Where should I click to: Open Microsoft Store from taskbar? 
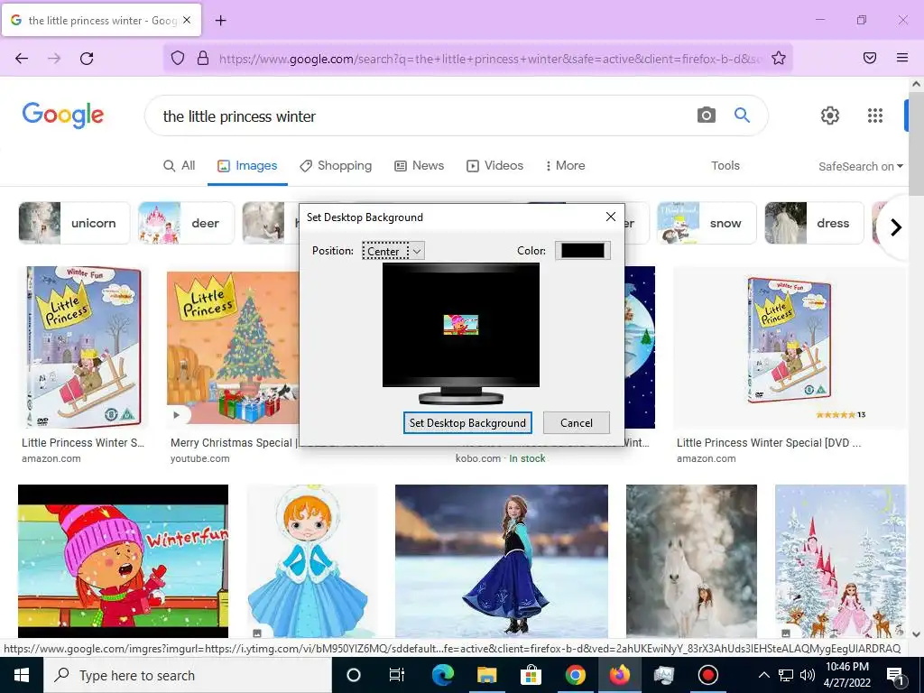531,675
